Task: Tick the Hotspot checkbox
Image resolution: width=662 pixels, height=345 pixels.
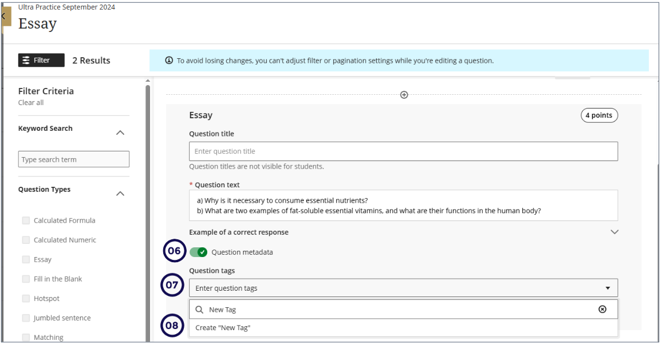Action: click(x=26, y=298)
